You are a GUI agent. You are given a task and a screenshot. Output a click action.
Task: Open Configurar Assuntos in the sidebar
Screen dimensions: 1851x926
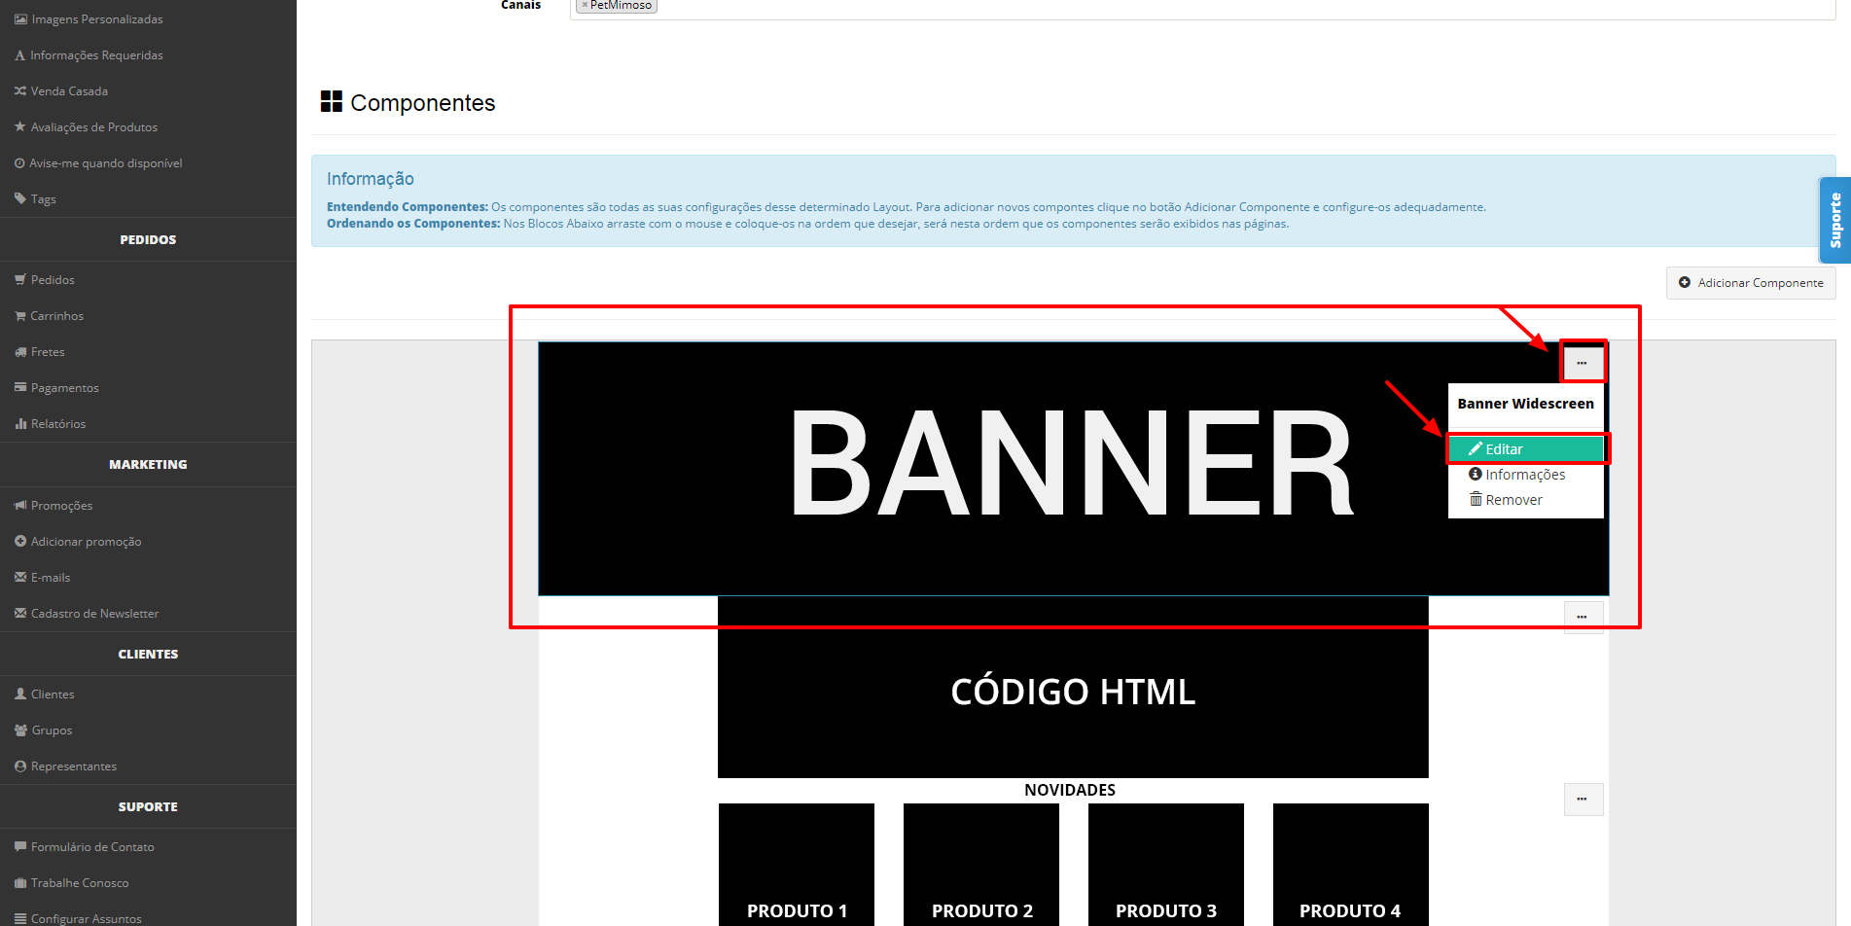point(87,919)
